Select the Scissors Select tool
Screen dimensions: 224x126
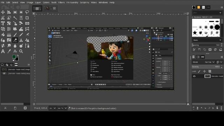(x=3, y=18)
